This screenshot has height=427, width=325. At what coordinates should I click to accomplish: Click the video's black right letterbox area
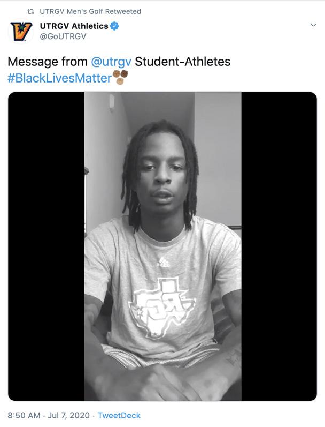[279, 246]
